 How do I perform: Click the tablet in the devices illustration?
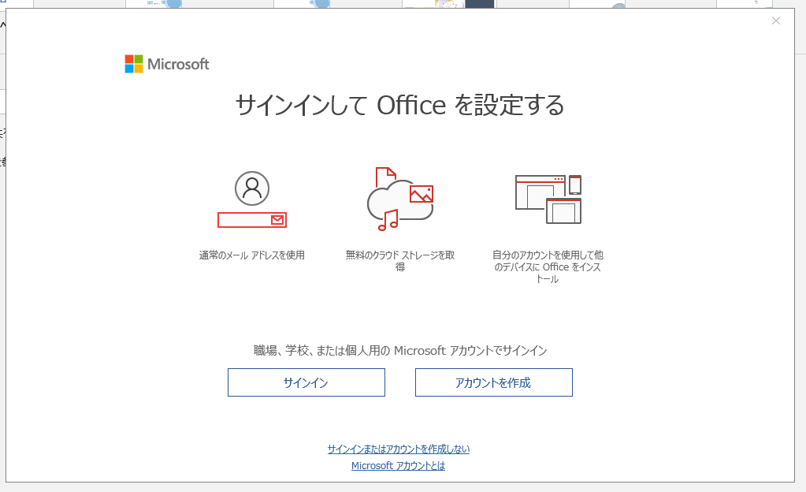[x=563, y=211]
